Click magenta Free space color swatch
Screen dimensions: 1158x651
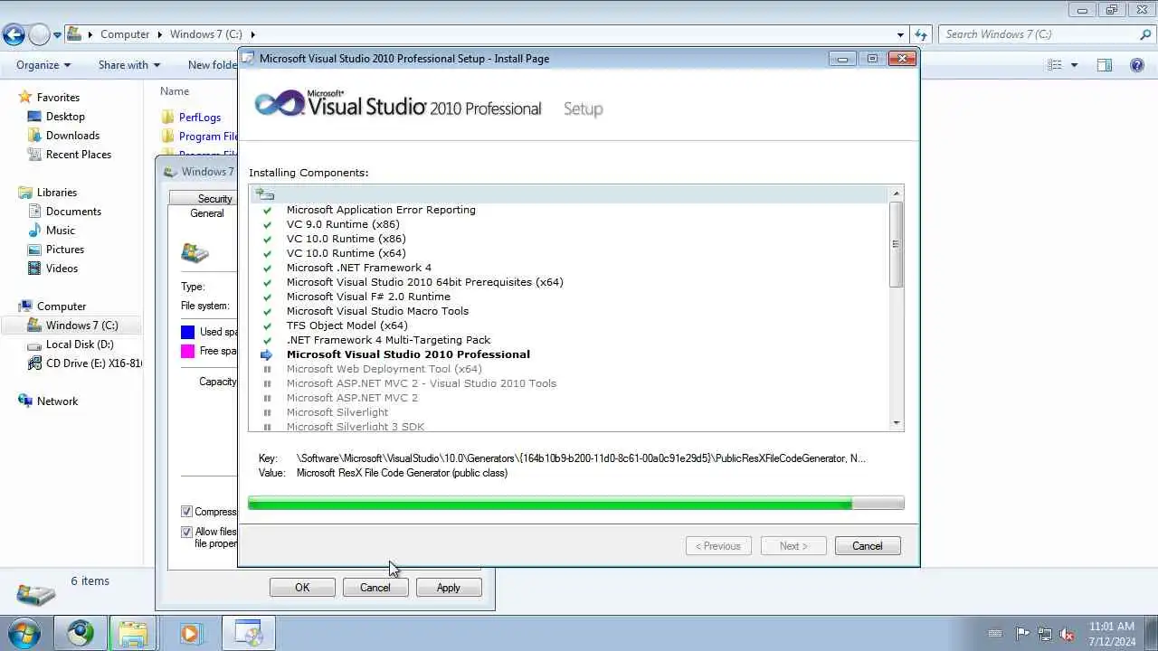(x=187, y=351)
